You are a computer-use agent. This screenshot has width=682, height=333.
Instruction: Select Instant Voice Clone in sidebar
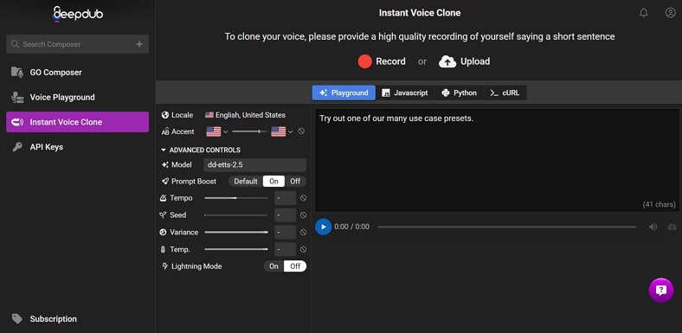[x=77, y=122]
